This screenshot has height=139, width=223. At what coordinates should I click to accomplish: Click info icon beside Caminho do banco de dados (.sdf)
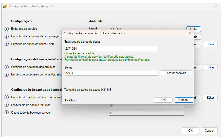coord(7,44)
